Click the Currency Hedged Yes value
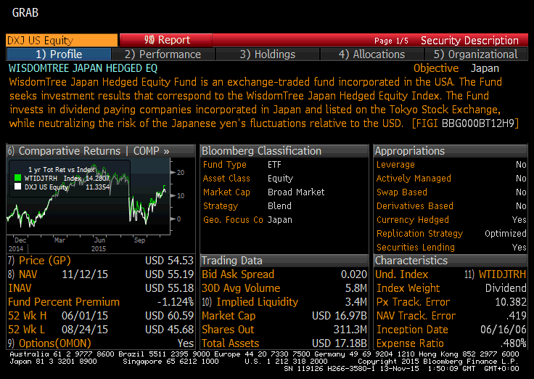This screenshot has height=379, width=534. [x=519, y=220]
